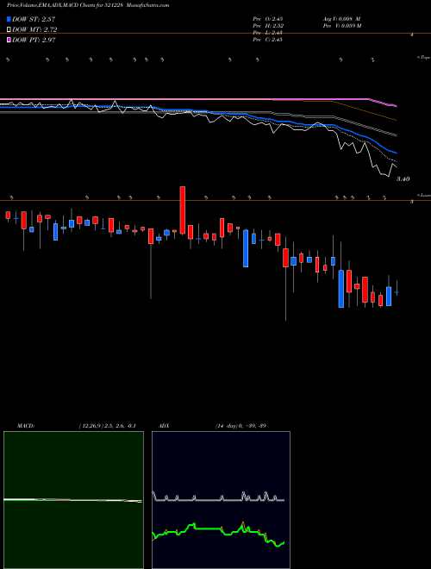Click the 'Avg V: 0.008 M' text
The height and width of the screenshot is (569, 431).
click(x=341, y=18)
